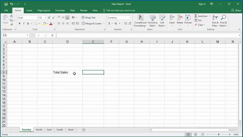Switch to the Review tab

pyautogui.click(x=84, y=10)
